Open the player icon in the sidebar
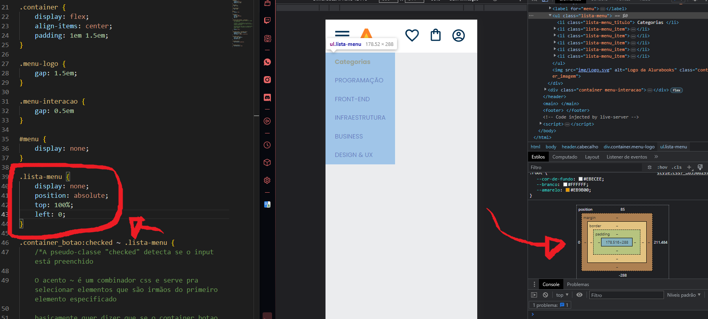The image size is (708, 319). (x=267, y=121)
